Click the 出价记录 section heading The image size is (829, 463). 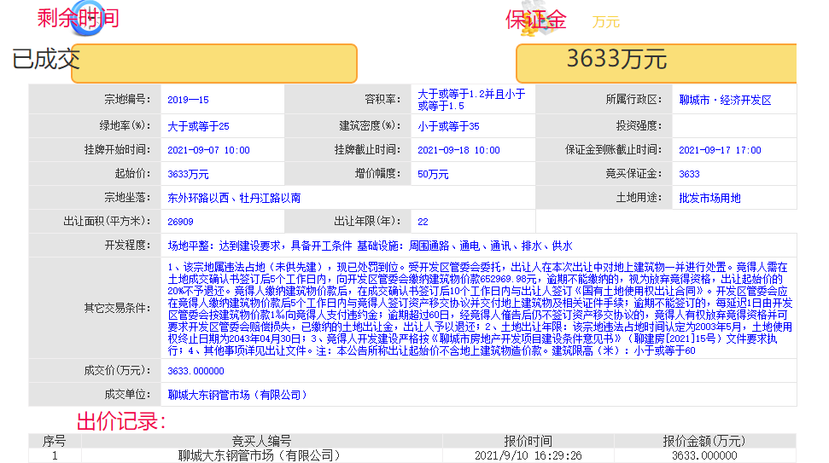pyautogui.click(x=121, y=421)
